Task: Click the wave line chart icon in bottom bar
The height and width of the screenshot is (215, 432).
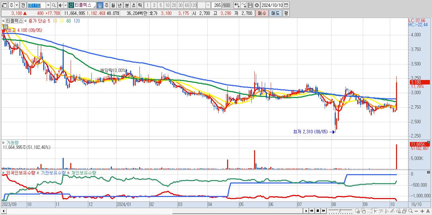Action: pyautogui.click(x=381, y=211)
